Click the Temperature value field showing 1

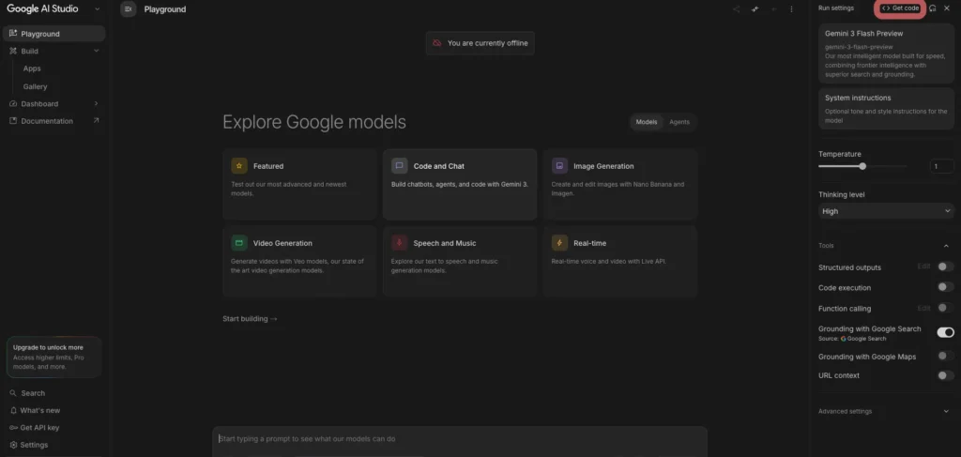pyautogui.click(x=941, y=166)
